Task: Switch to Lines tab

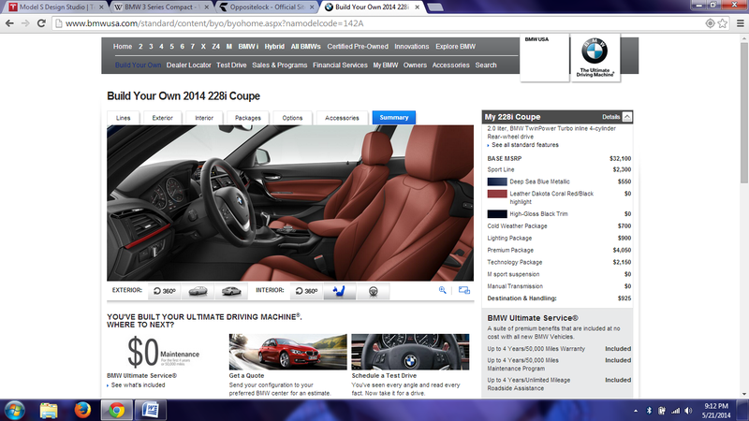Action: coord(123,118)
